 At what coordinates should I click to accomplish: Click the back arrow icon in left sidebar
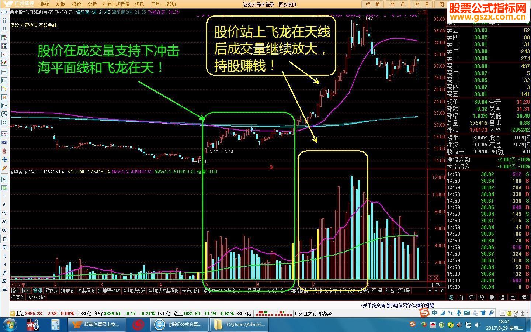4,12
